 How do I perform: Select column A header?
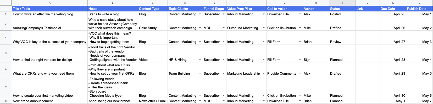click(50, 3)
